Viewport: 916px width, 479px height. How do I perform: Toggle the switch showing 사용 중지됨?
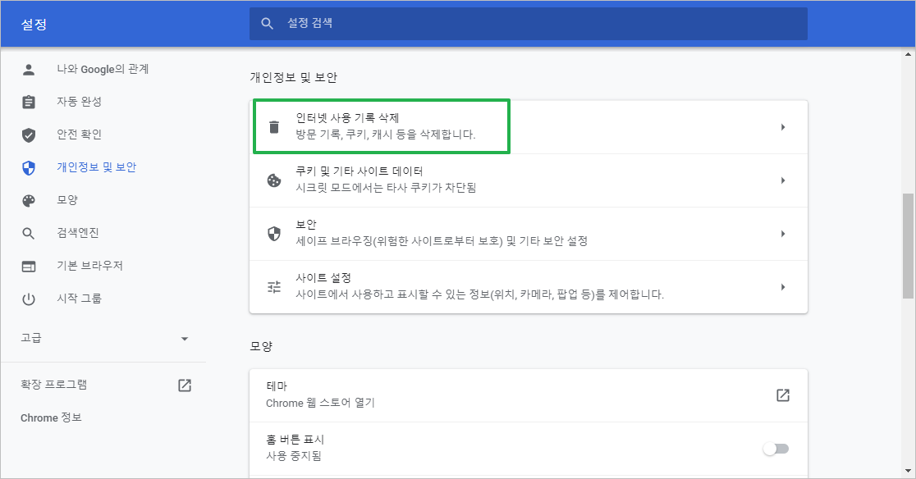[775, 448]
